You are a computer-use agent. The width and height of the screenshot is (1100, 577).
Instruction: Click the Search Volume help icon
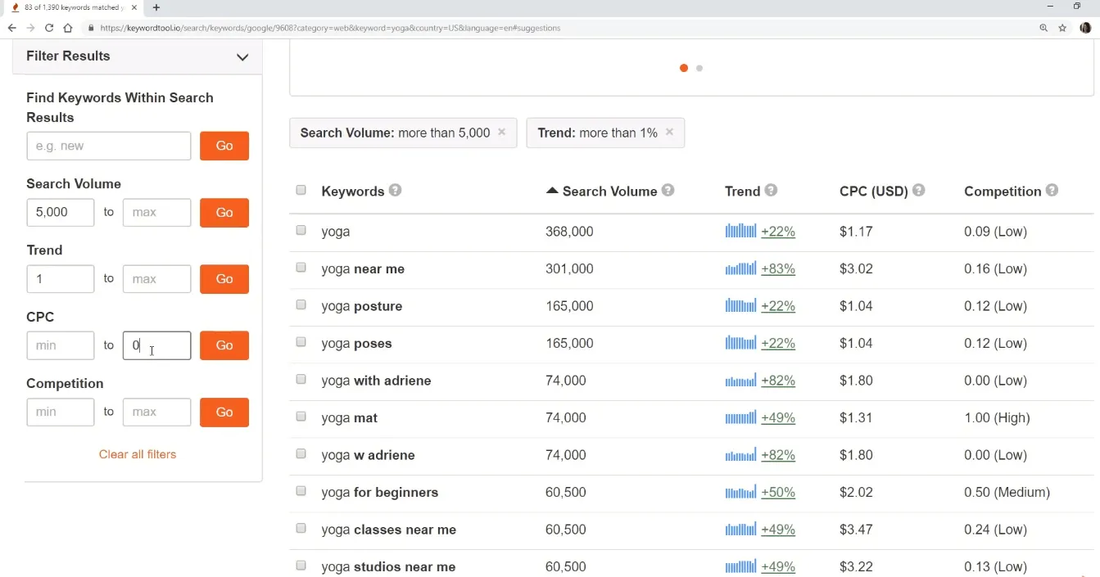[668, 191]
